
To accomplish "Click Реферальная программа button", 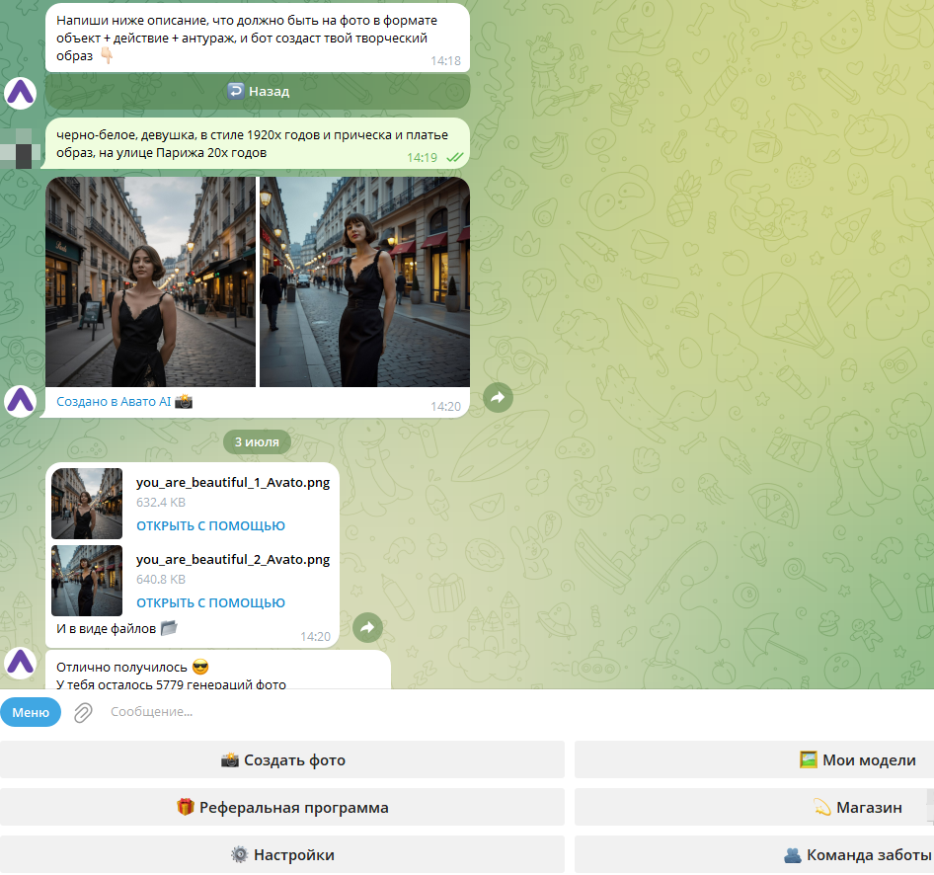I will (282, 808).
